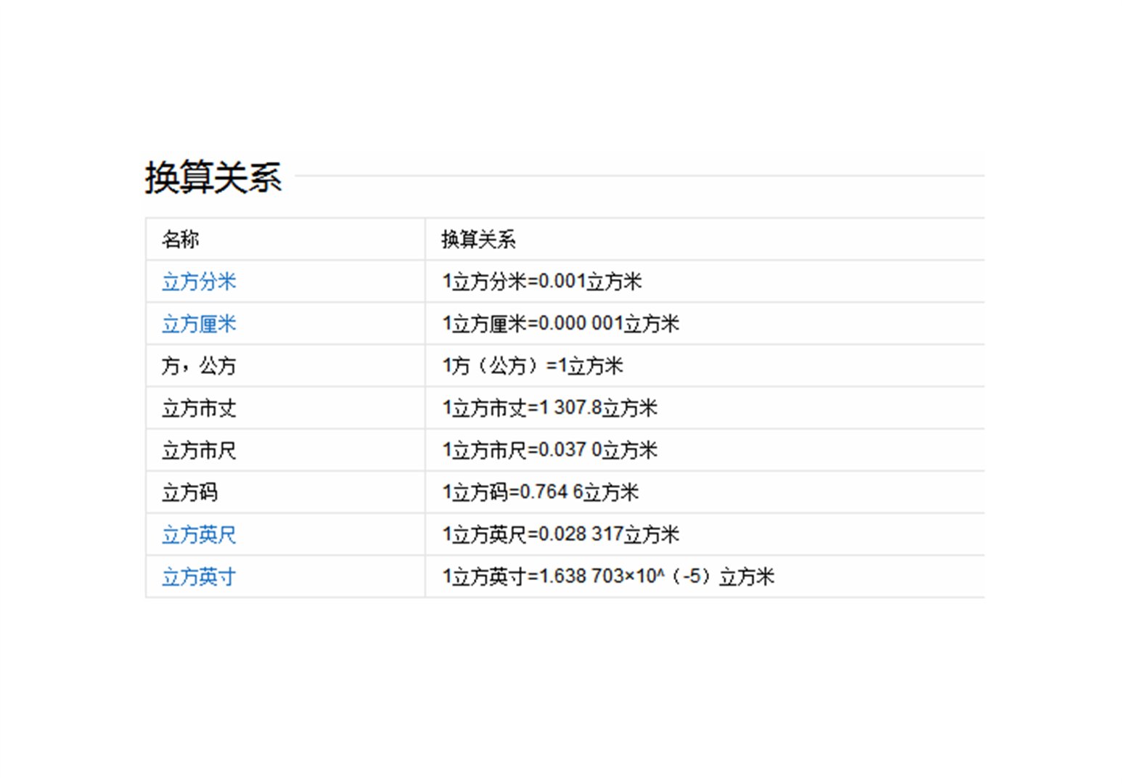The width and height of the screenshot is (1122, 784).
Task: Open the 立方厘米 link
Action: click(197, 324)
